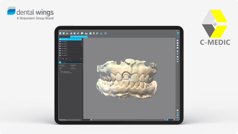Toggle the blue highlighted view button in details panel

click(60, 63)
